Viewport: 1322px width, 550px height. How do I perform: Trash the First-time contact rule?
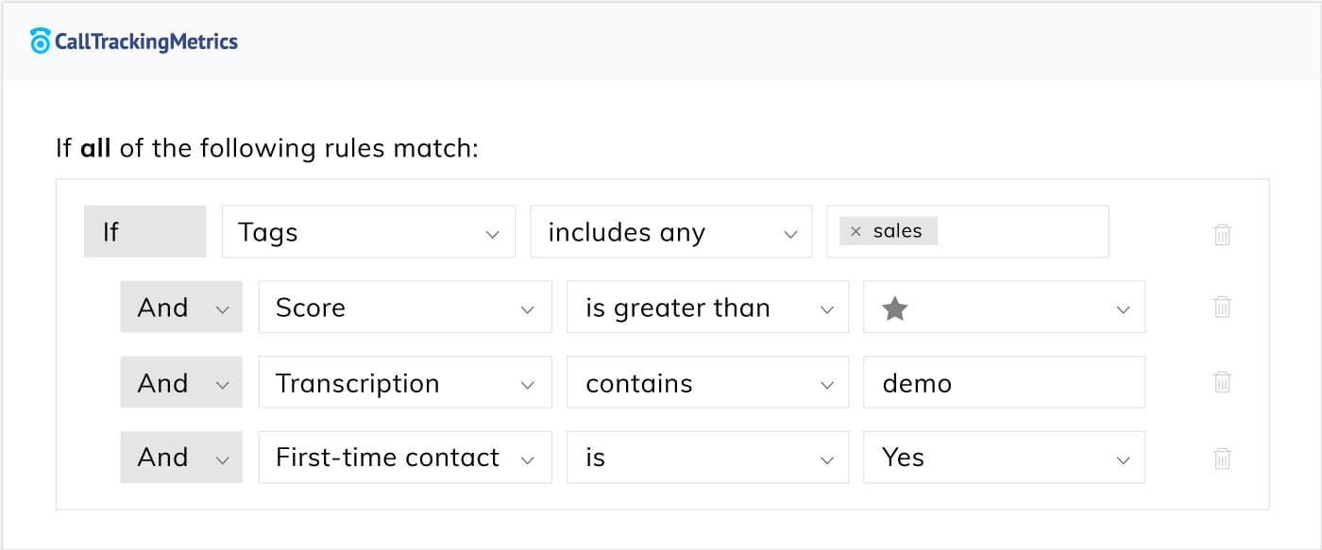pyautogui.click(x=1222, y=458)
